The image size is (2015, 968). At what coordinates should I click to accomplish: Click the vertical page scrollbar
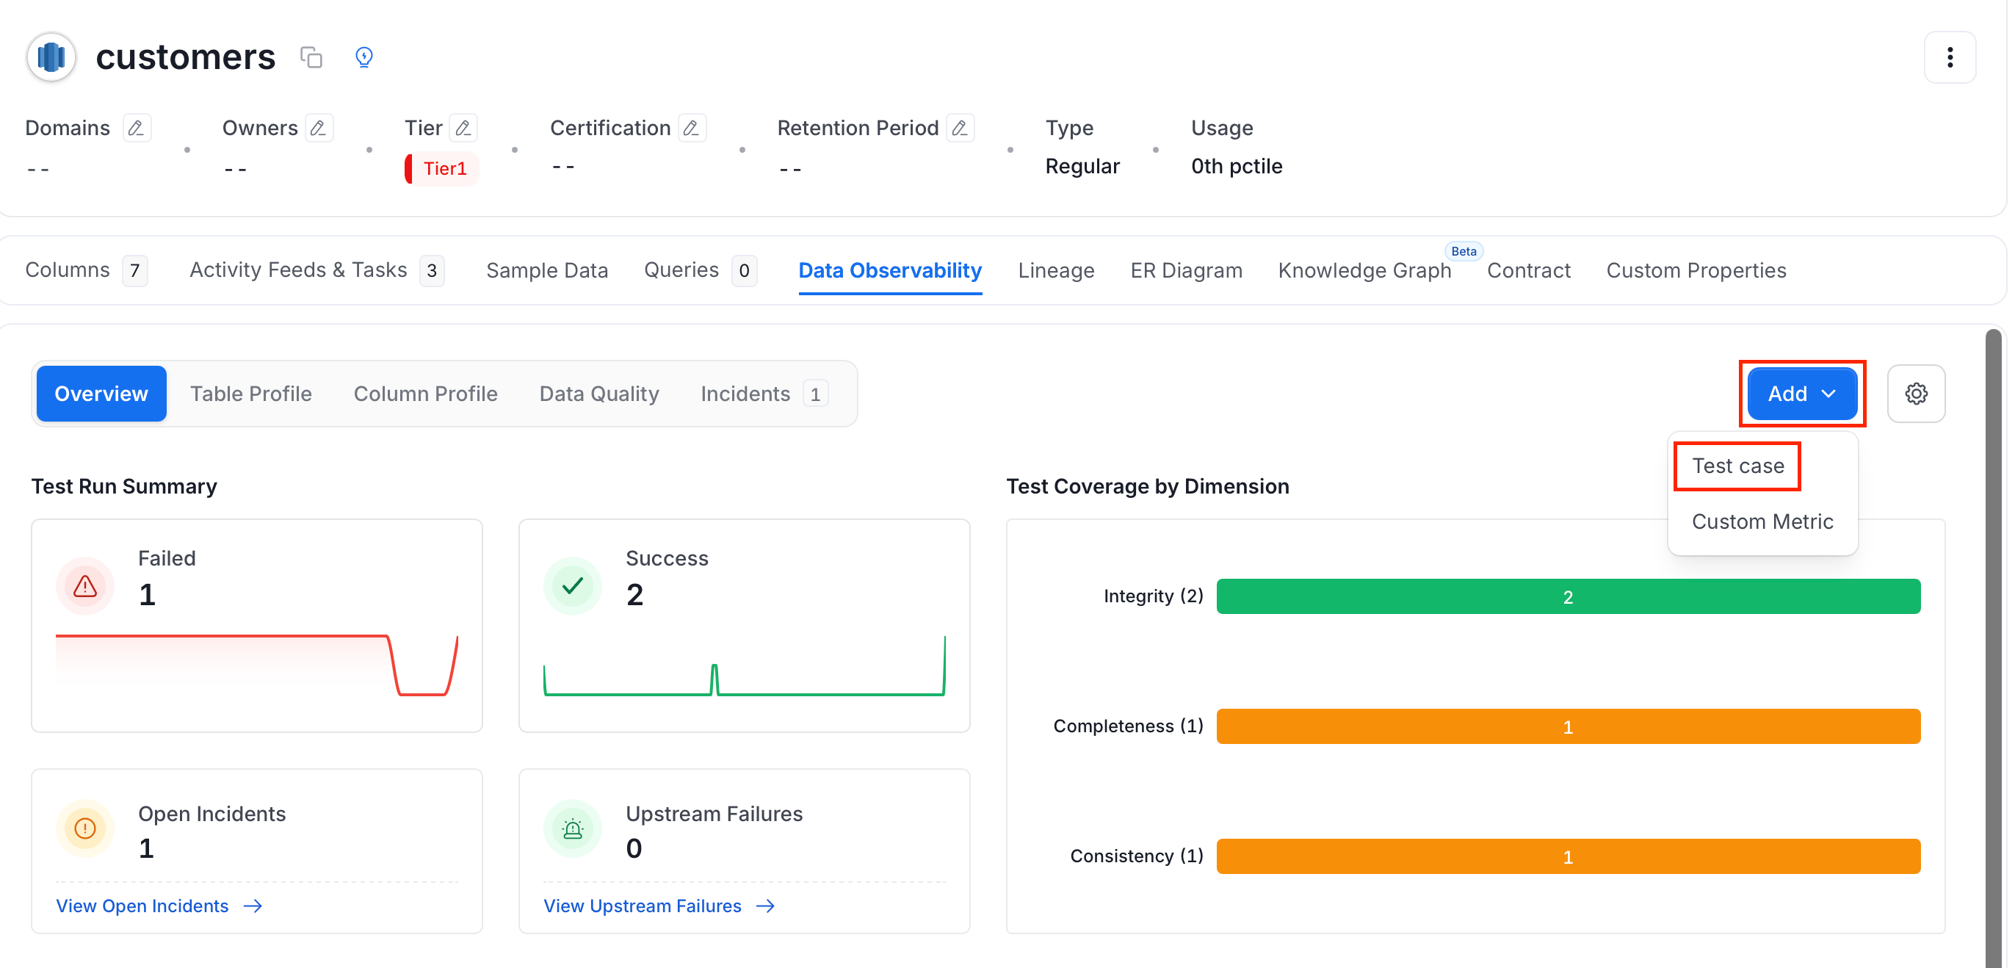(1993, 648)
